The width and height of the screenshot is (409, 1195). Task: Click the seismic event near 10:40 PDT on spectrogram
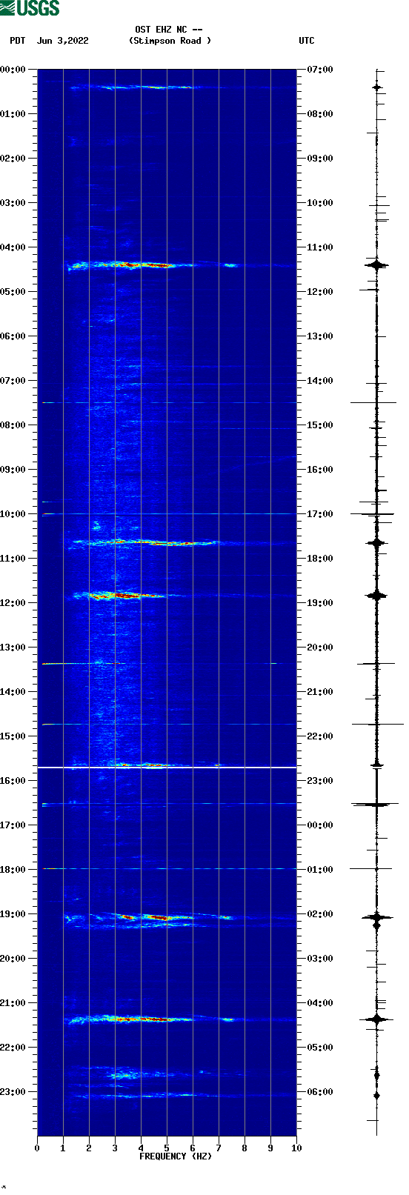click(x=144, y=543)
